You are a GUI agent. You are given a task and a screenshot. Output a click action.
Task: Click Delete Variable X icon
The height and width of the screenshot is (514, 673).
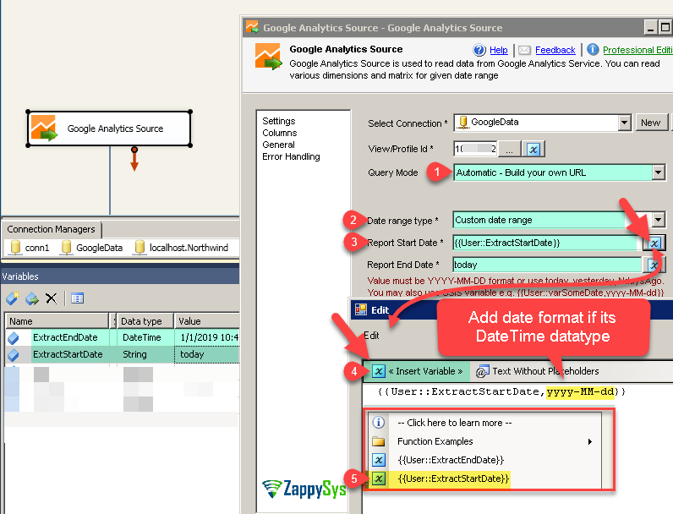[x=51, y=298]
